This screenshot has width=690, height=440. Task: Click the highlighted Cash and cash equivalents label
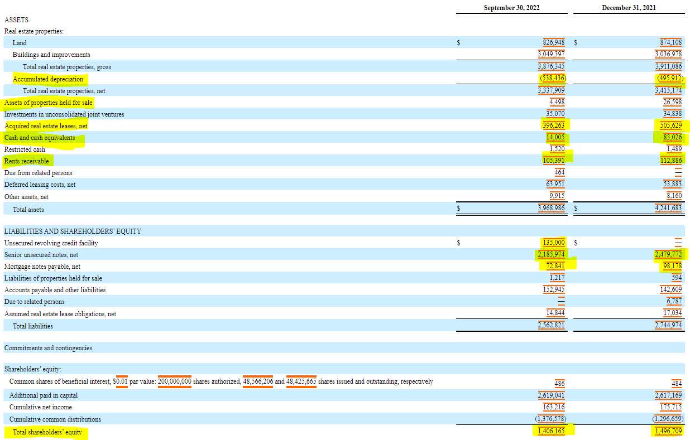click(x=40, y=138)
